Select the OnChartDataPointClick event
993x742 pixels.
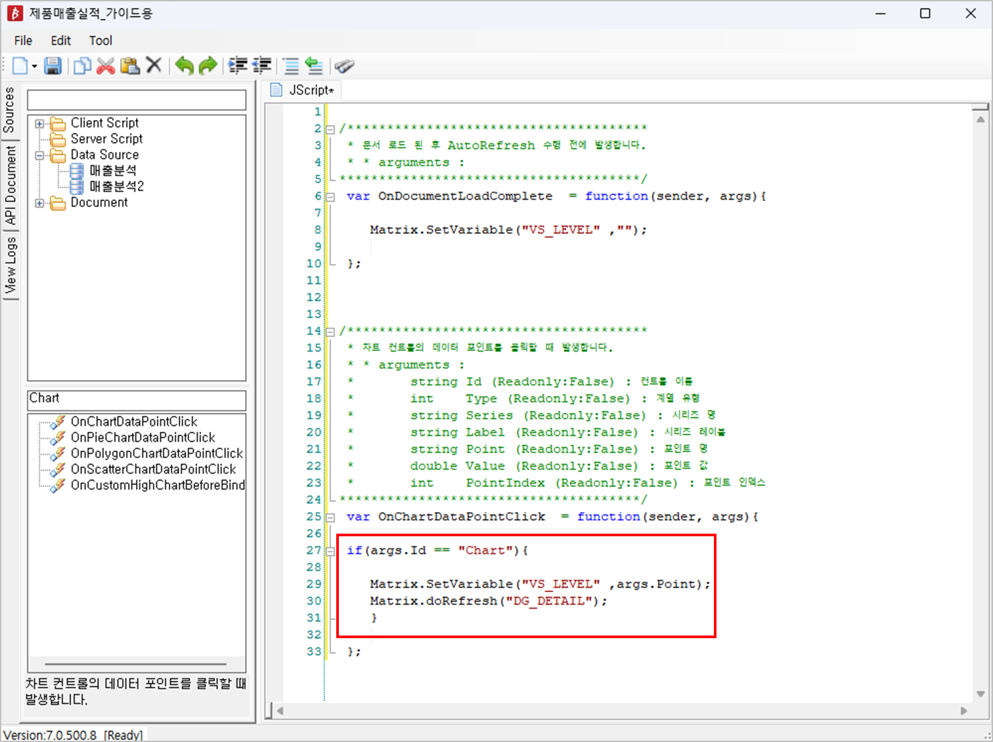134,421
